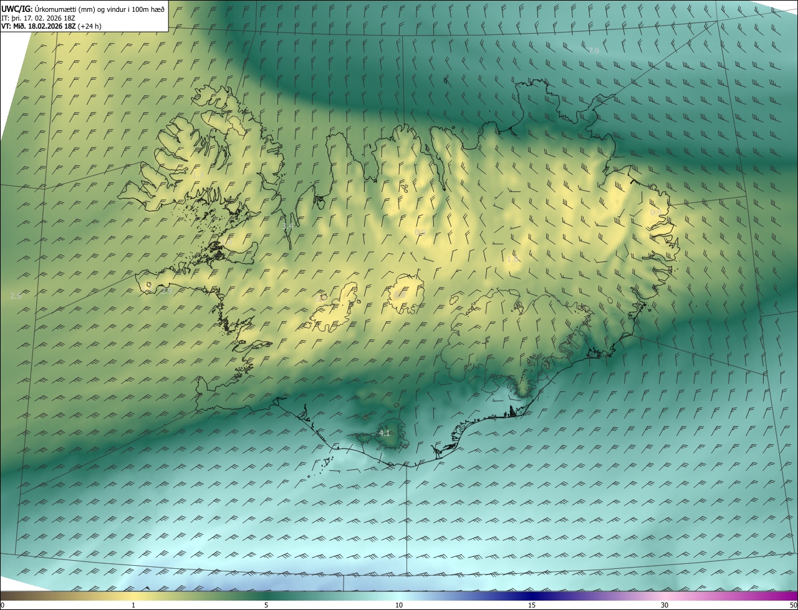This screenshot has width=798, height=610.
Task: Click the '2.9' value label on the map
Action: click(x=166, y=291)
